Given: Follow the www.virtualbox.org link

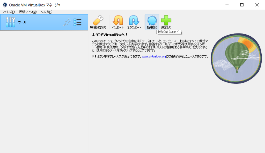Looking at the screenshot, I should tap(154, 56).
